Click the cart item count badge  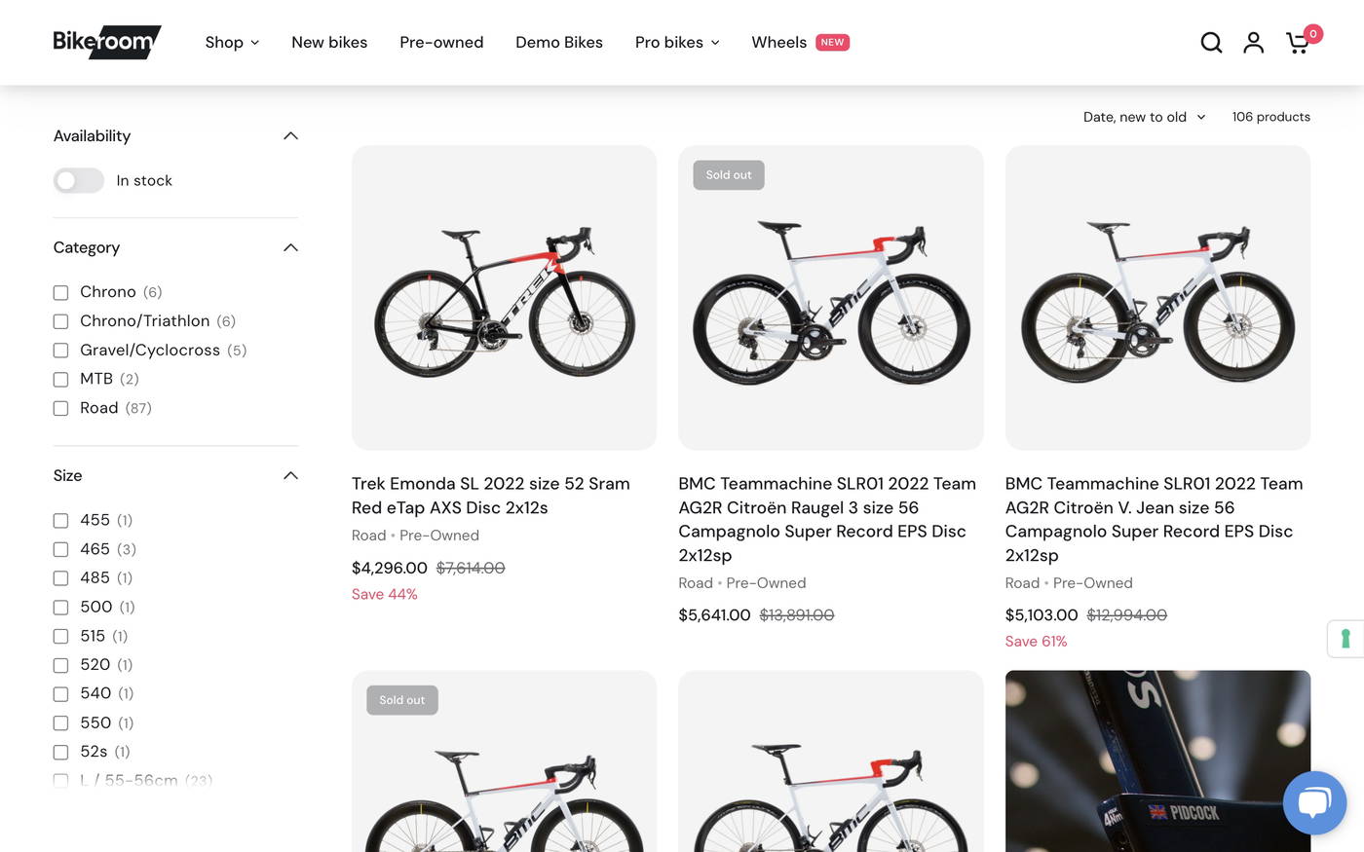click(1312, 32)
